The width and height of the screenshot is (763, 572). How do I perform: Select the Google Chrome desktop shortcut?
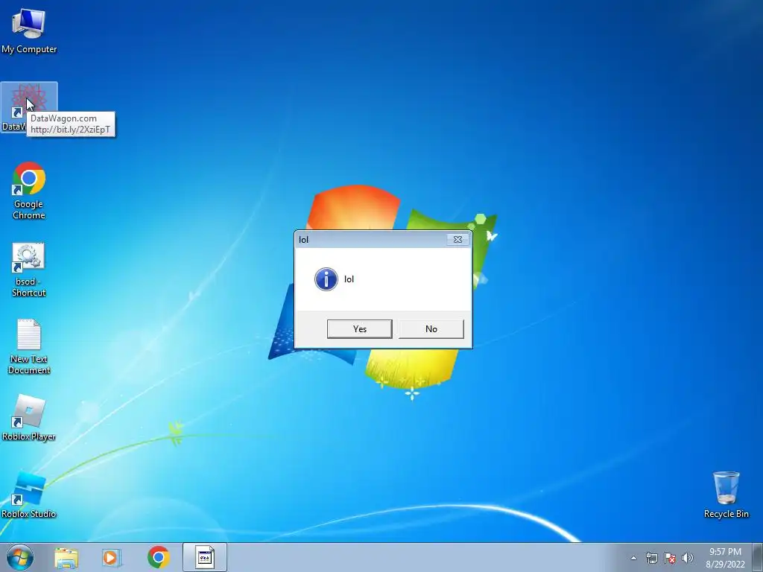(x=29, y=191)
